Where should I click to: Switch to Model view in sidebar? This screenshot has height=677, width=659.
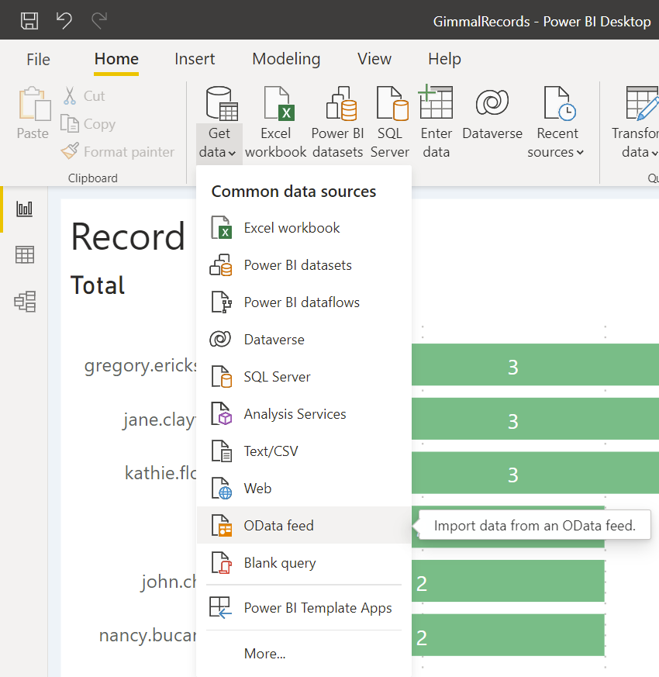pos(25,301)
